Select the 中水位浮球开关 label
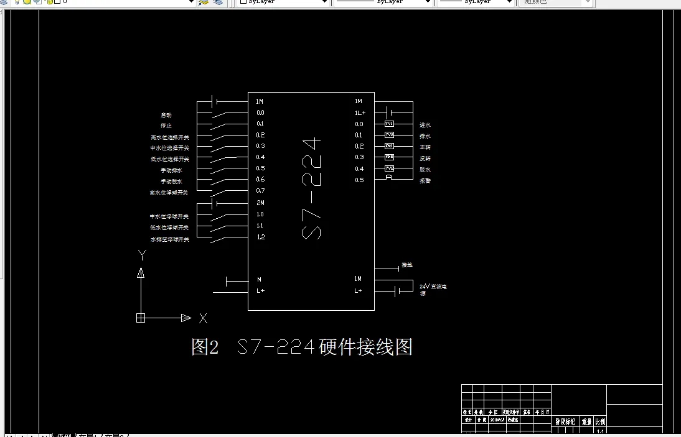 tap(169, 216)
